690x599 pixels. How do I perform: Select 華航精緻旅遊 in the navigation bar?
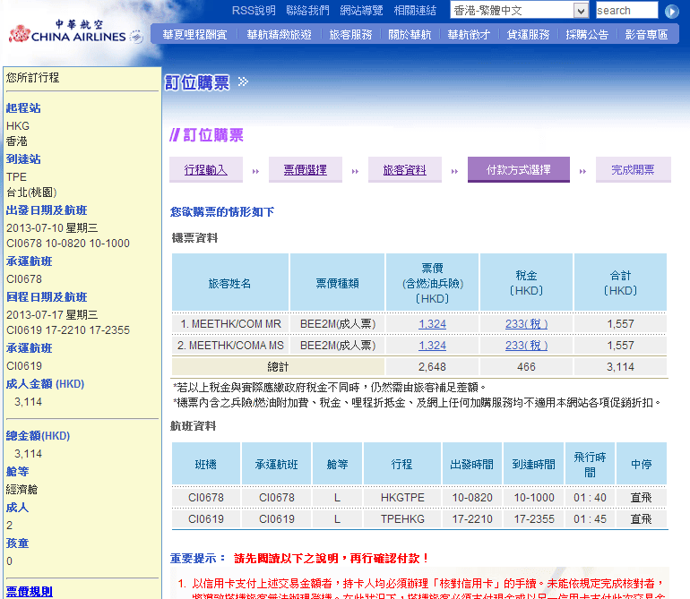click(279, 35)
